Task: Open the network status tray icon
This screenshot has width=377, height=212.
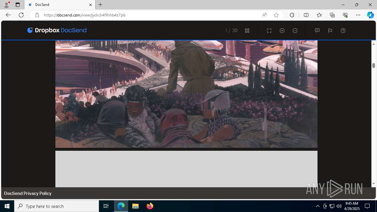Action: click(x=332, y=206)
